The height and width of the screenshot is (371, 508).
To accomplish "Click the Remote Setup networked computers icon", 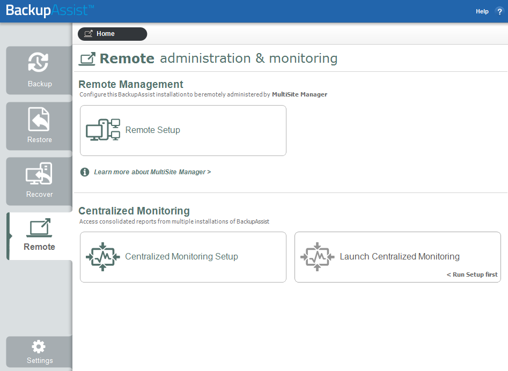I will point(103,130).
